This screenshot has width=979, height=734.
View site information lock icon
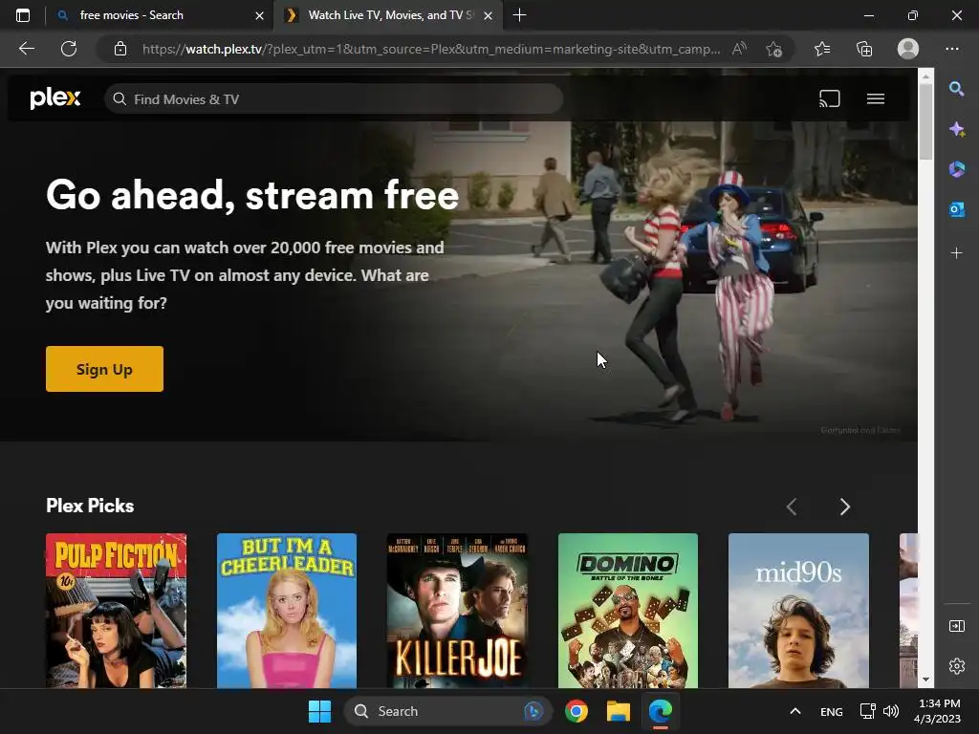pos(120,49)
